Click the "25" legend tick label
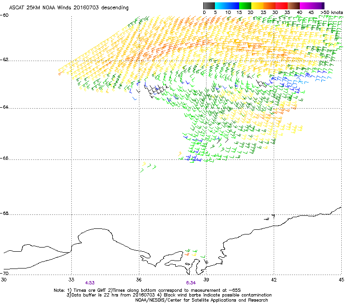 [x=263, y=13]
